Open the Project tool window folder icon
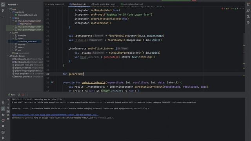 pyautogui.click(x=3, y=5)
